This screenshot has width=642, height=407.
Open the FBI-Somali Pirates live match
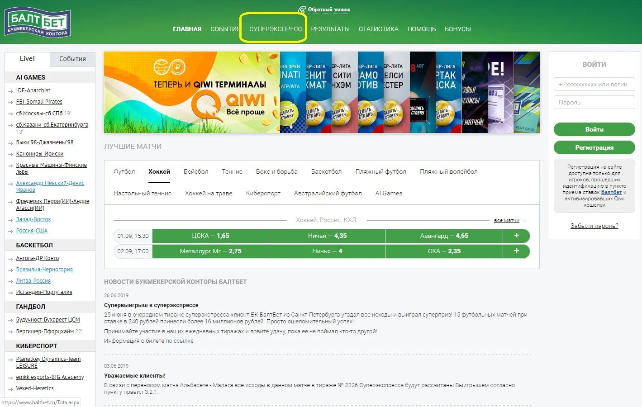pos(39,102)
